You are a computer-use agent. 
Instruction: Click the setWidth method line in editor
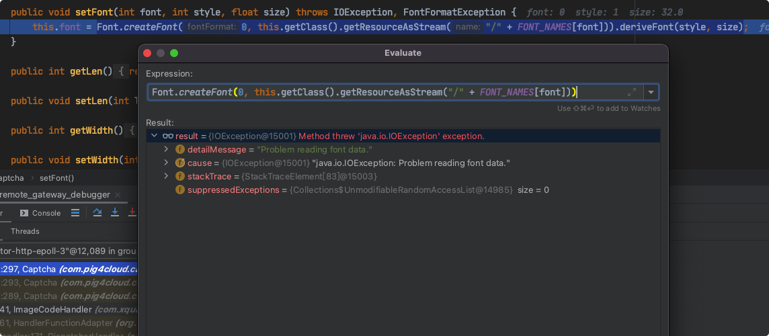[74, 160]
